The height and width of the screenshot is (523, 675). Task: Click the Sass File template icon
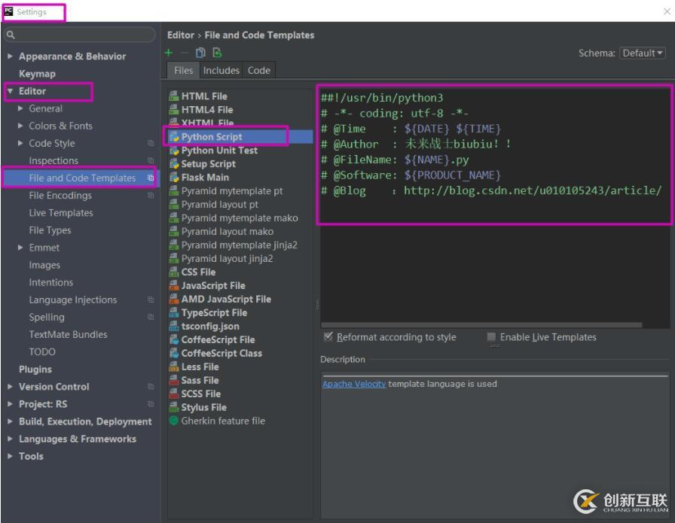[173, 381]
